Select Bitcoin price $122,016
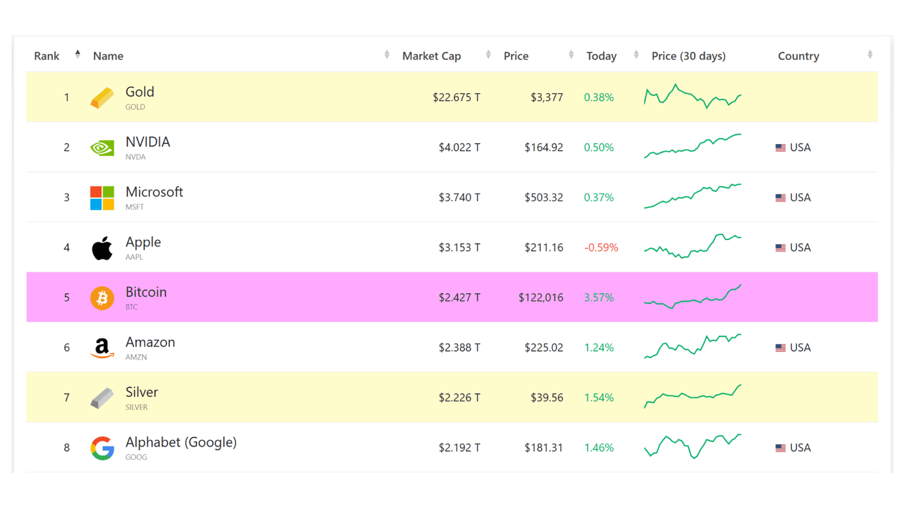905x508 pixels. pyautogui.click(x=541, y=298)
